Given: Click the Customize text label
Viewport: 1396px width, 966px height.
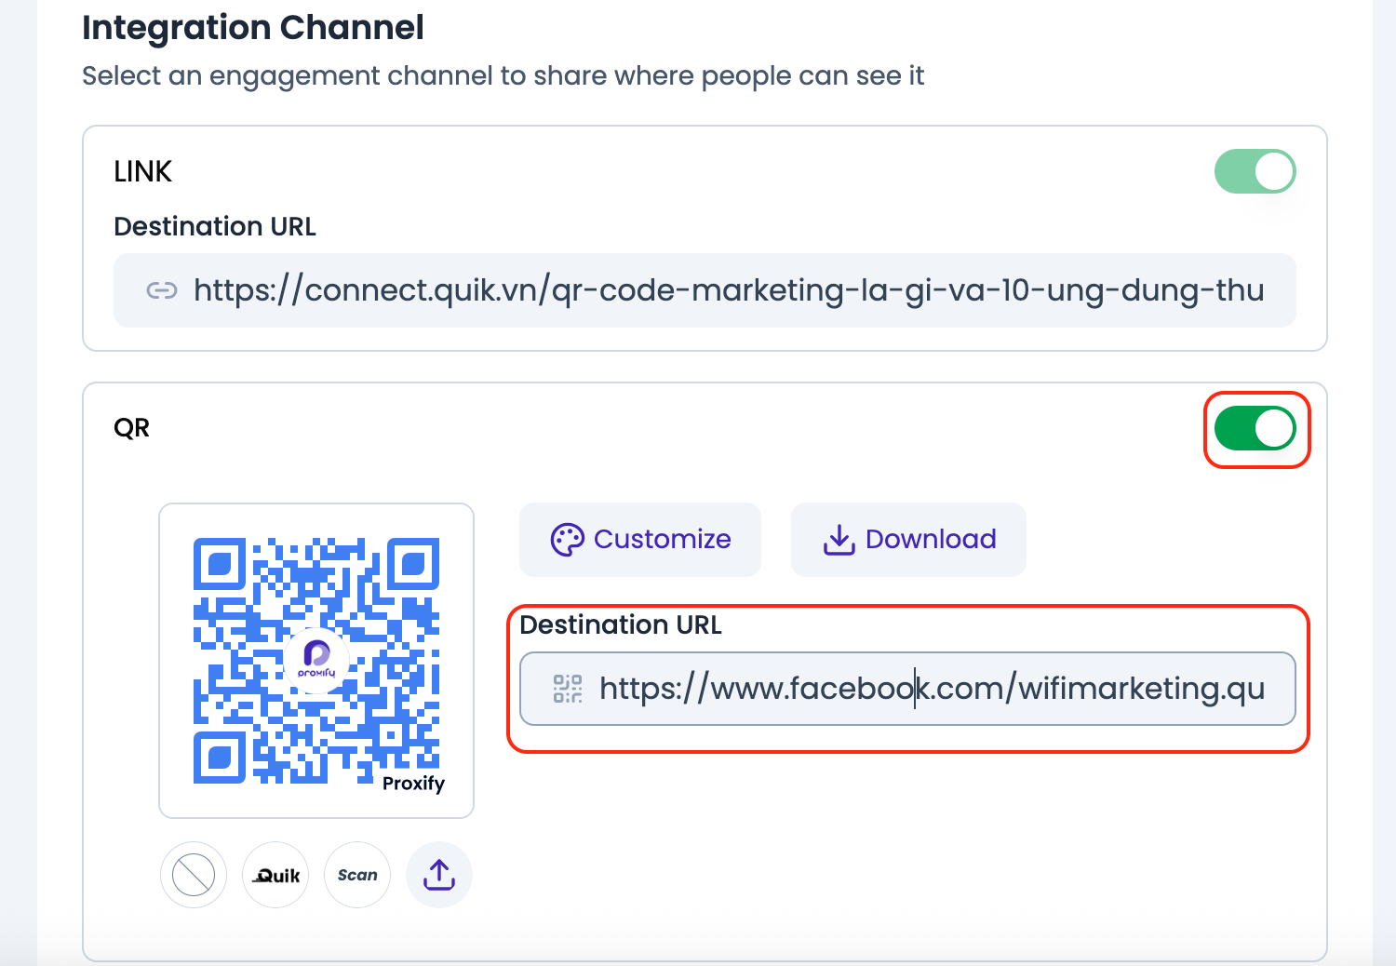Looking at the screenshot, I should 663,539.
